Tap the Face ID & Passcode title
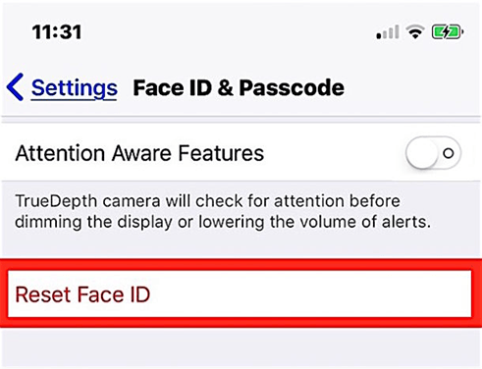This screenshot has height=369, width=482. pos(239,87)
